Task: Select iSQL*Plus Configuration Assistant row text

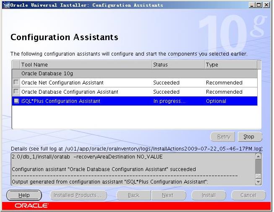Action: pos(61,101)
